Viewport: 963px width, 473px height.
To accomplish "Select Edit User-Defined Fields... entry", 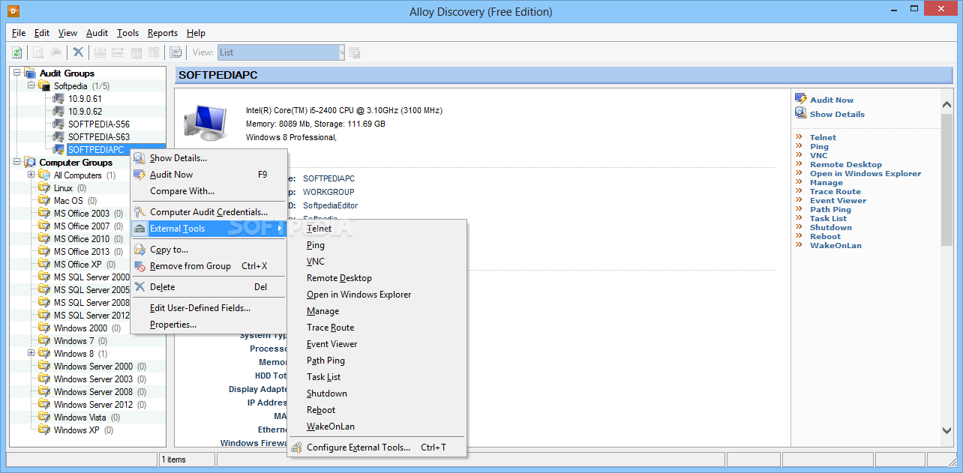I will click(200, 308).
